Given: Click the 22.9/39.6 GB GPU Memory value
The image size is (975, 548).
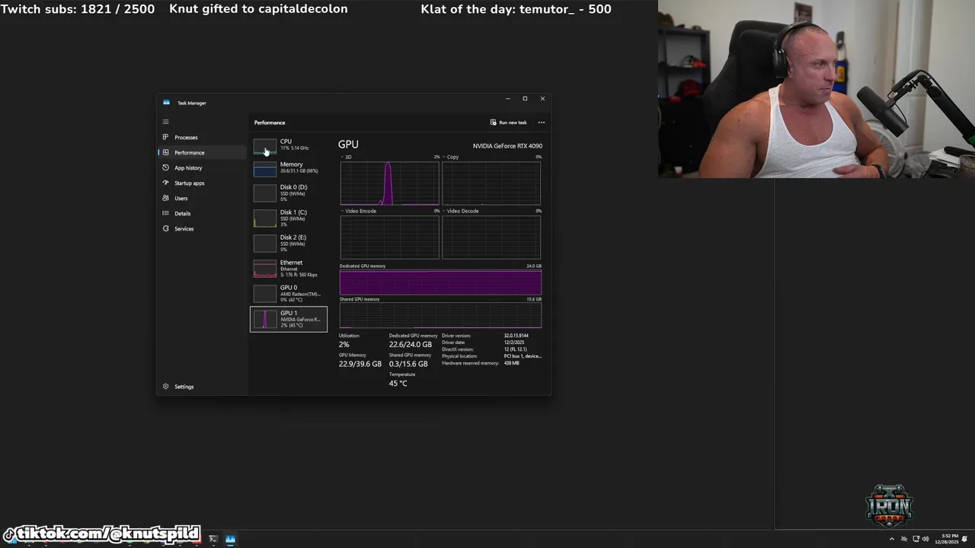Looking at the screenshot, I should tap(360, 364).
